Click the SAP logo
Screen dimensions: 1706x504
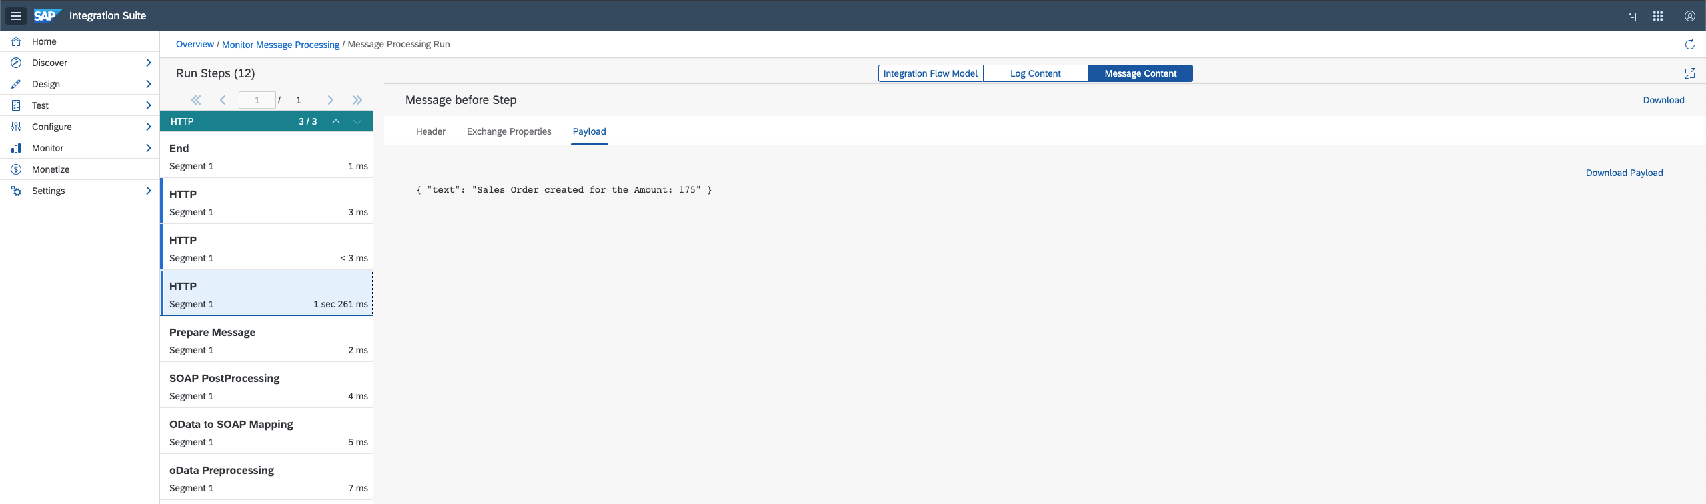pos(47,15)
